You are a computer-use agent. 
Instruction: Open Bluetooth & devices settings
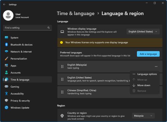pos(27,45)
